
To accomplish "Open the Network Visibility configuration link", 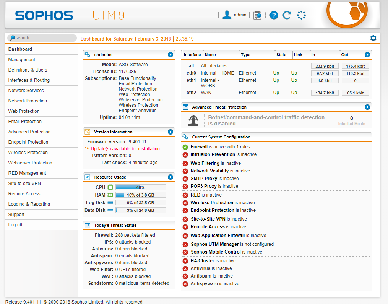I will (x=220, y=171).
